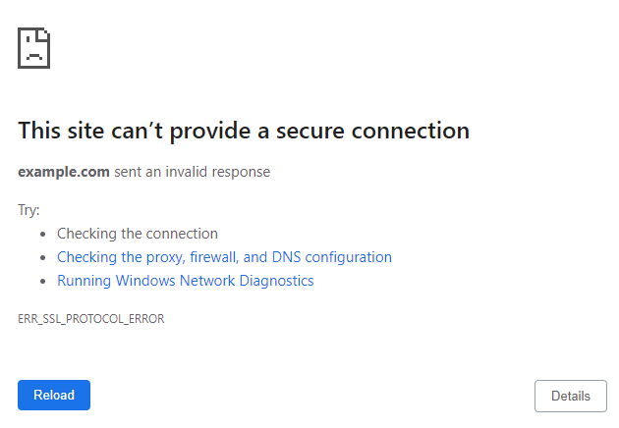Click the ERR_SSL_PROTOCOL_ERROR code text
This screenshot has width=619, height=428.
[x=90, y=319]
